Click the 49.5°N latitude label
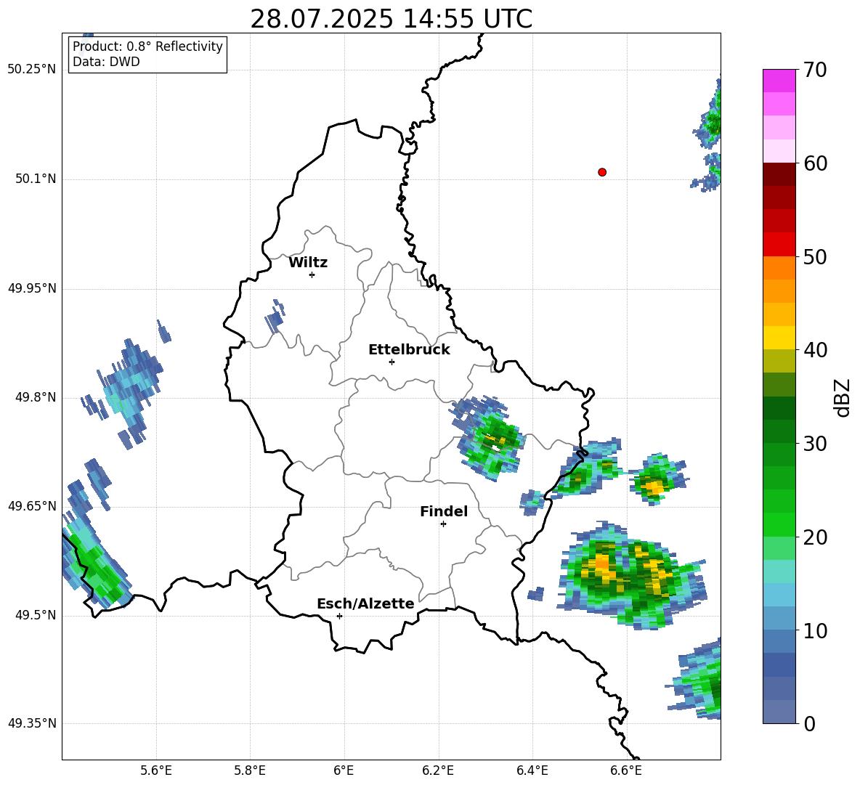860x785 pixels. 36,615
